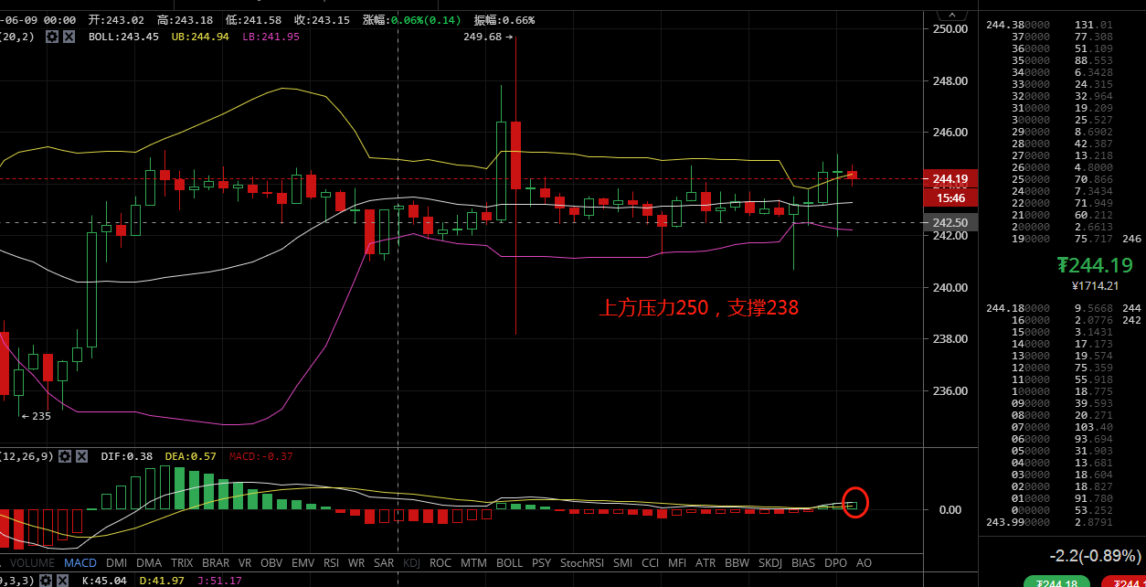The width and height of the screenshot is (1146, 587).
Task: Remove the MACD indicator using its X icon
Action: tap(81, 456)
